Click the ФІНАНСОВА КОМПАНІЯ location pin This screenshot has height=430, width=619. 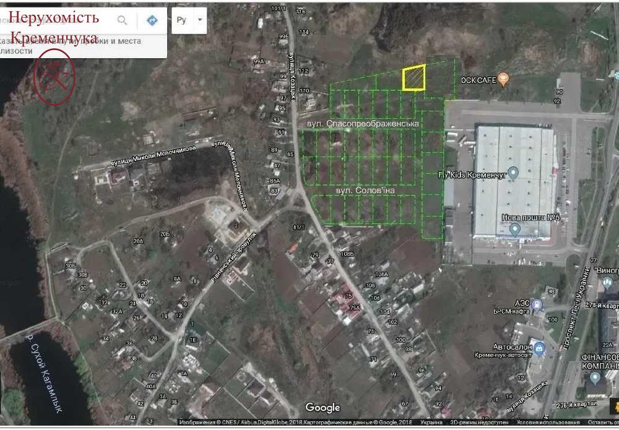pyautogui.click(x=595, y=376)
